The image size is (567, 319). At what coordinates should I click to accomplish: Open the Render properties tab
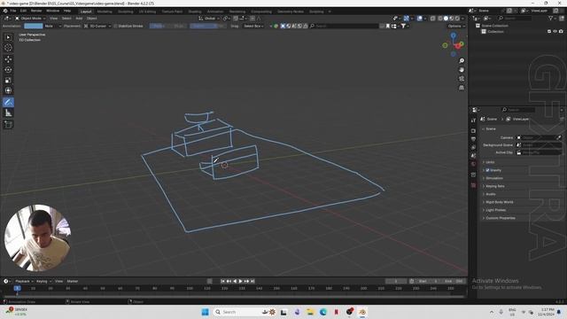coord(473,130)
